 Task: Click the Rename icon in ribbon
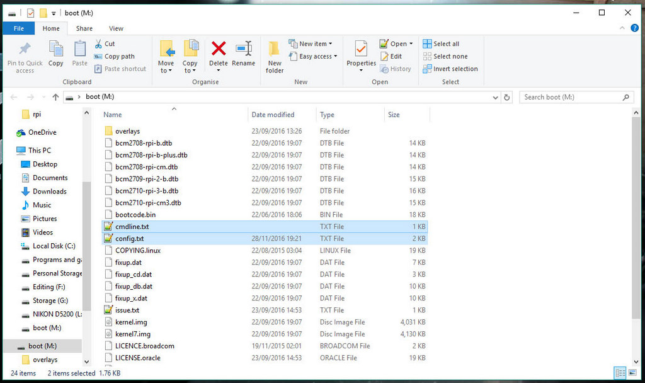tap(243, 49)
